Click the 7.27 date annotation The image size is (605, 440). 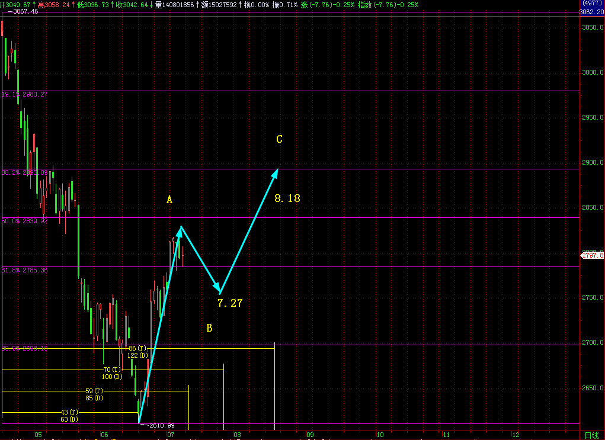[x=230, y=303]
